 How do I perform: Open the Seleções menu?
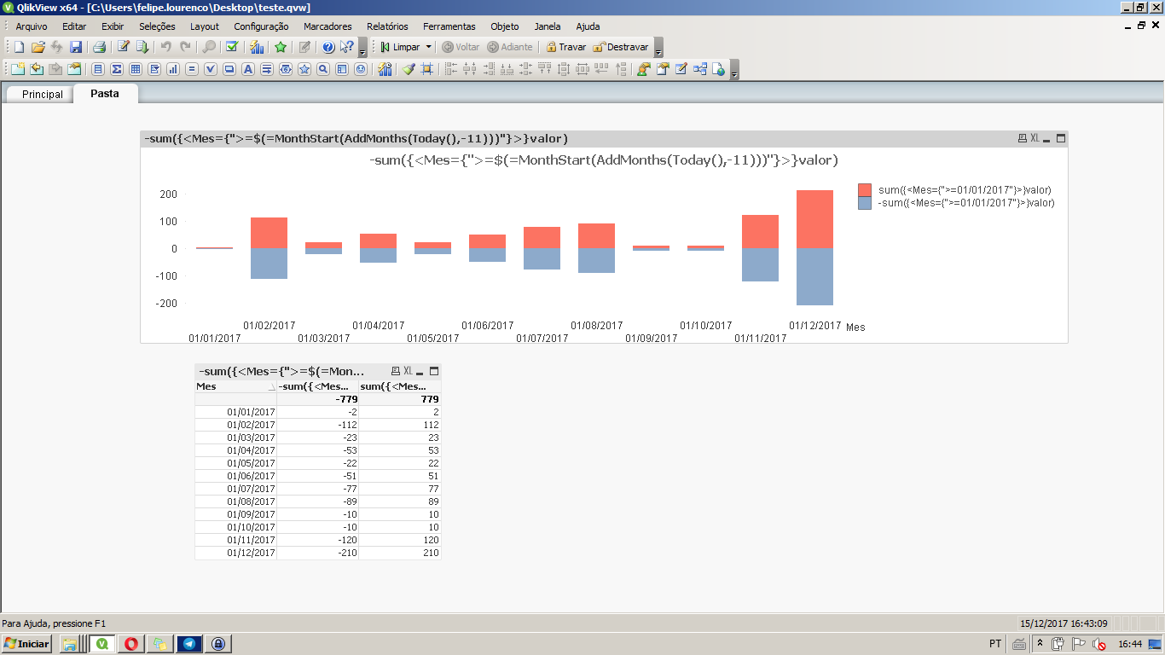157,26
